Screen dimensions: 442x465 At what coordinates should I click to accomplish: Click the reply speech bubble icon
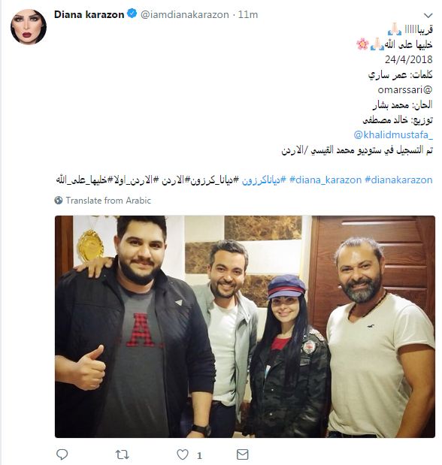pyautogui.click(x=62, y=454)
